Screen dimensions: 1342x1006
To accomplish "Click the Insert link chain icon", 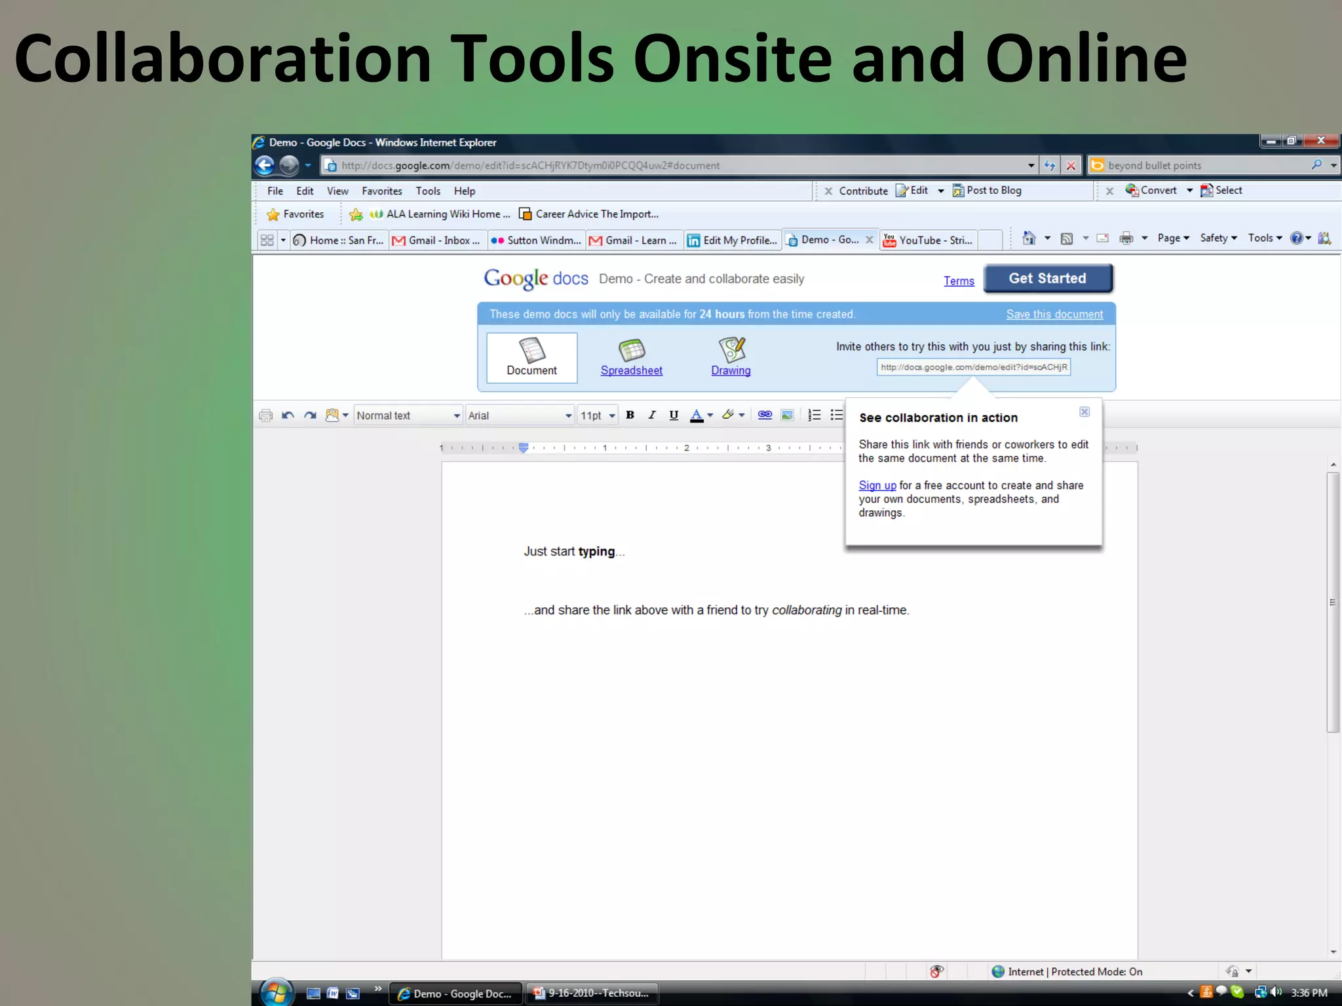I will click(765, 415).
